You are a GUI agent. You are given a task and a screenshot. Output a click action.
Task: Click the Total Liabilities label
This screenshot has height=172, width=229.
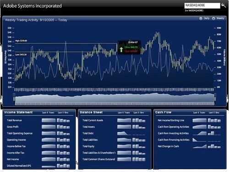pos(90,140)
